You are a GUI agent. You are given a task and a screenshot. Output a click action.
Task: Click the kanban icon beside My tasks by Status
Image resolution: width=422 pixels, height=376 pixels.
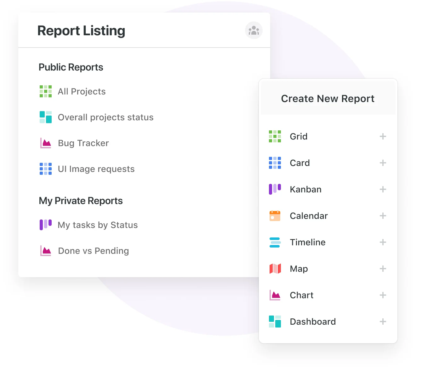tap(46, 225)
